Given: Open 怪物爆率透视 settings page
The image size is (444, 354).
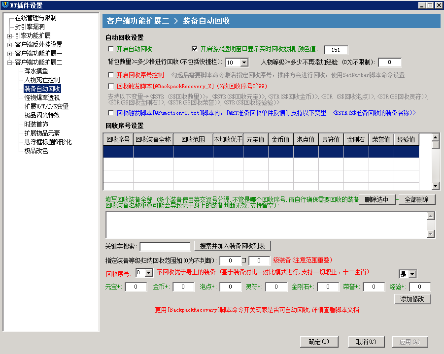Looking at the screenshot, I should [42, 97].
